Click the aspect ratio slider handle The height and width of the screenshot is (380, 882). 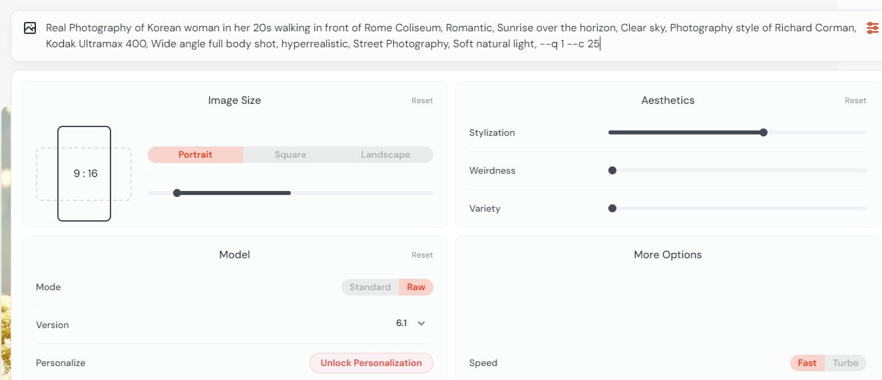(177, 193)
